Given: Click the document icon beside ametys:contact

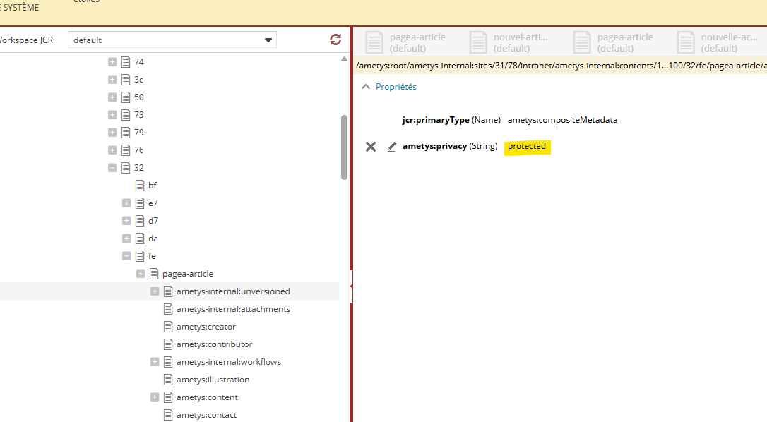Looking at the screenshot, I should 168,415.
